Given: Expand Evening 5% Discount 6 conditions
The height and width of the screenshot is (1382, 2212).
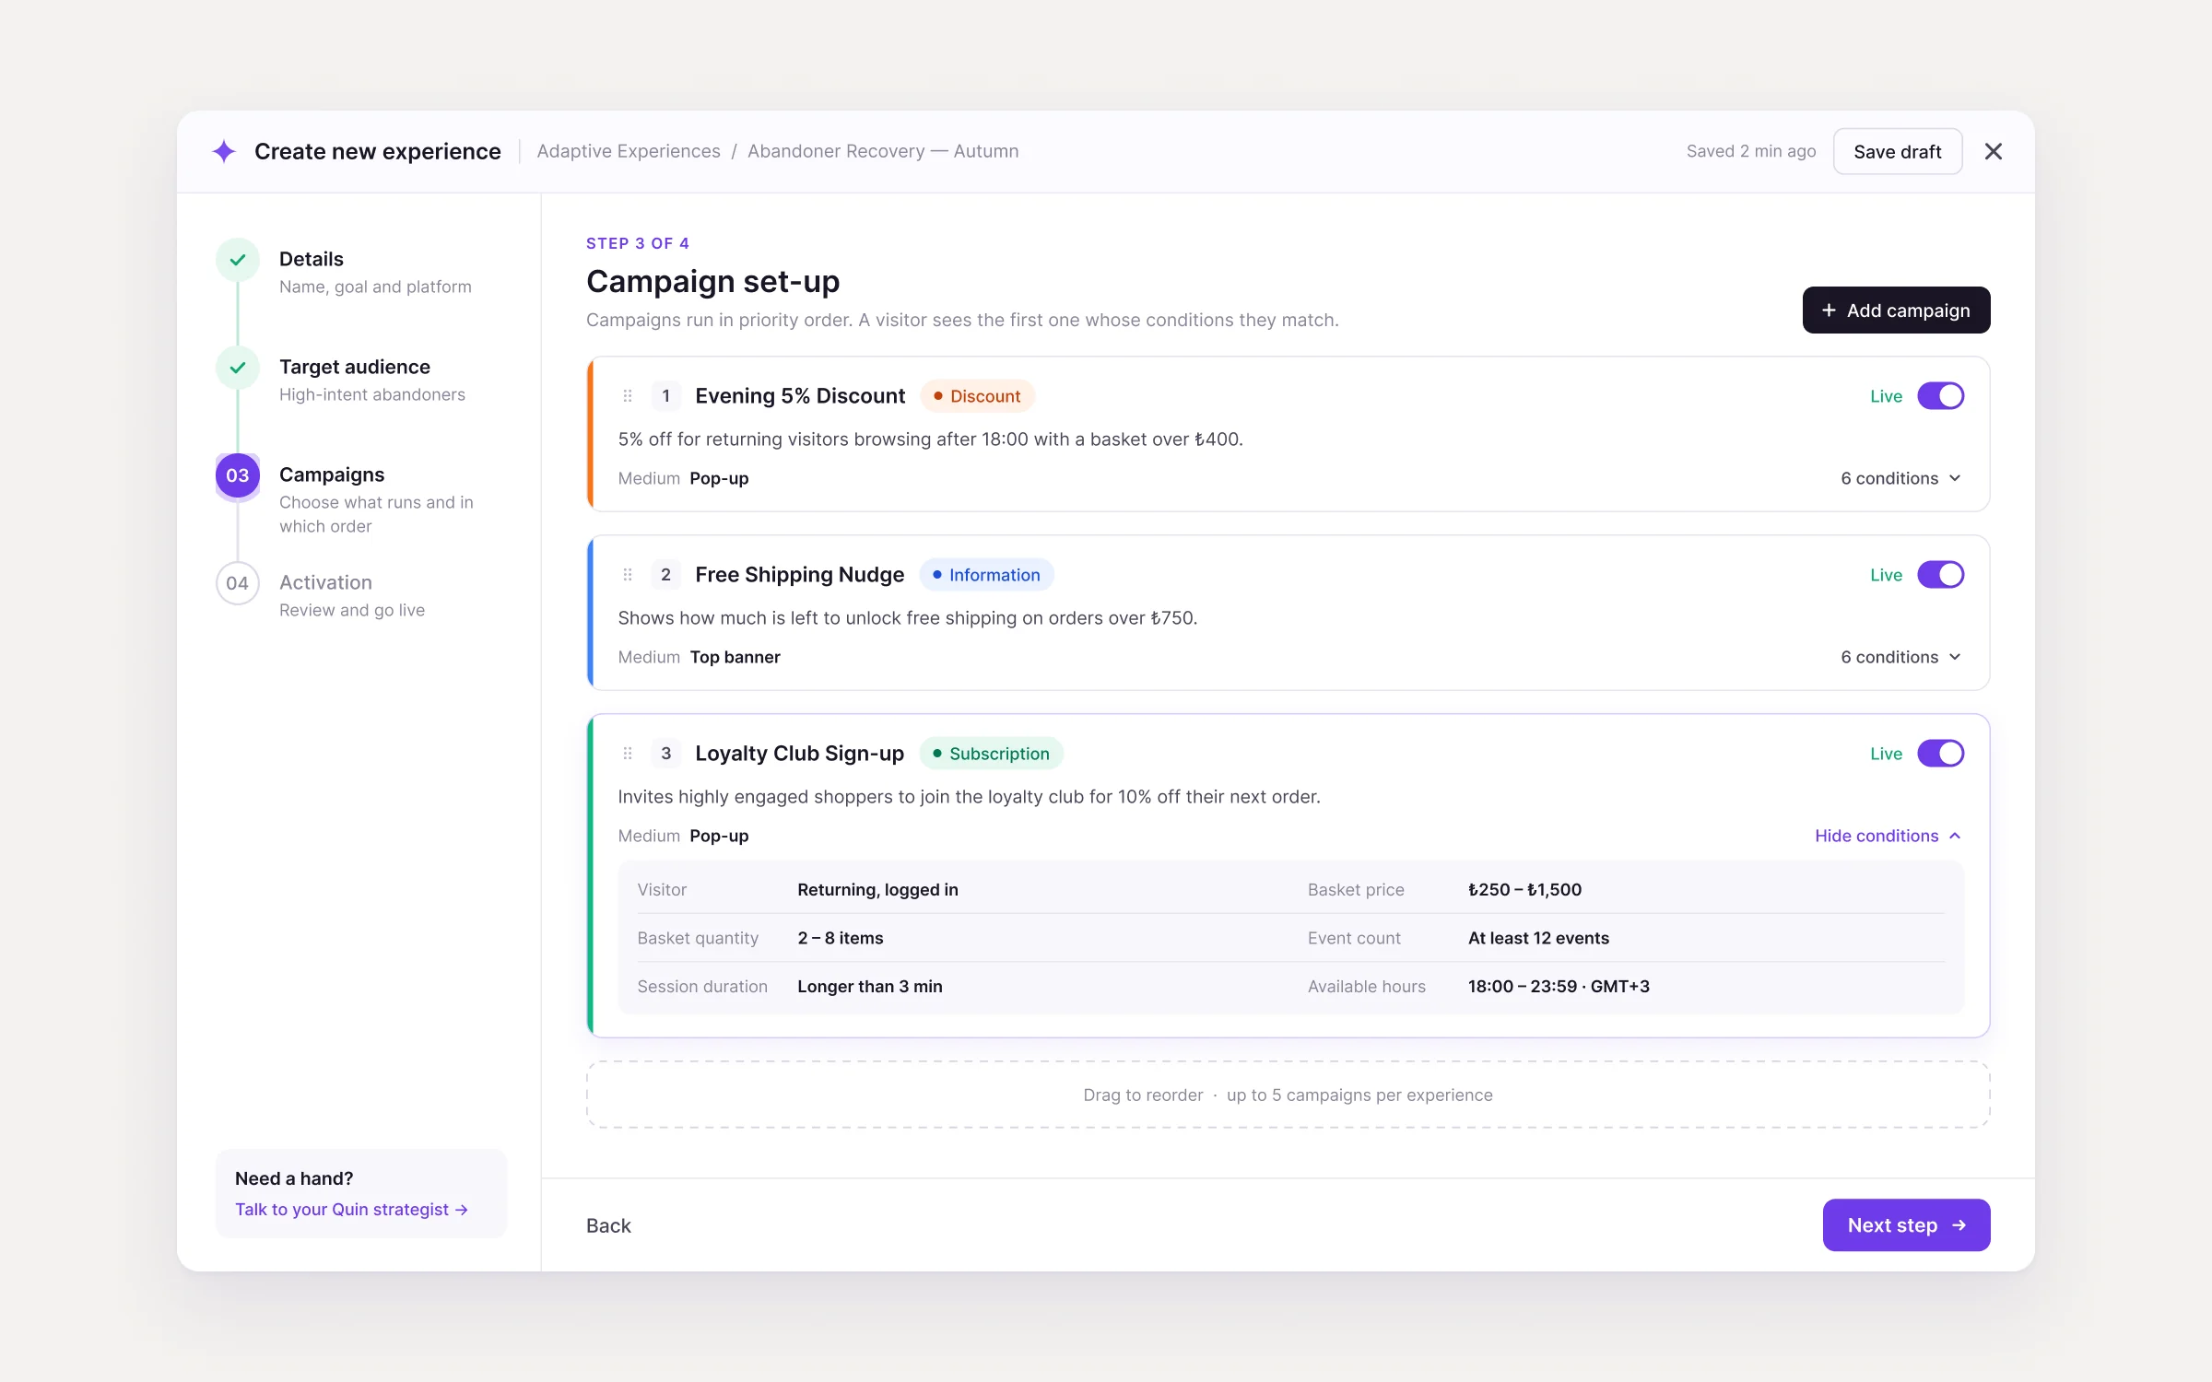Looking at the screenshot, I should click(1901, 478).
